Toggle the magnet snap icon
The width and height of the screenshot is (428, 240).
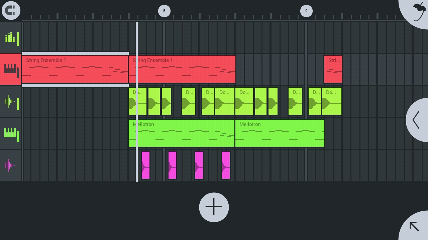[11, 11]
